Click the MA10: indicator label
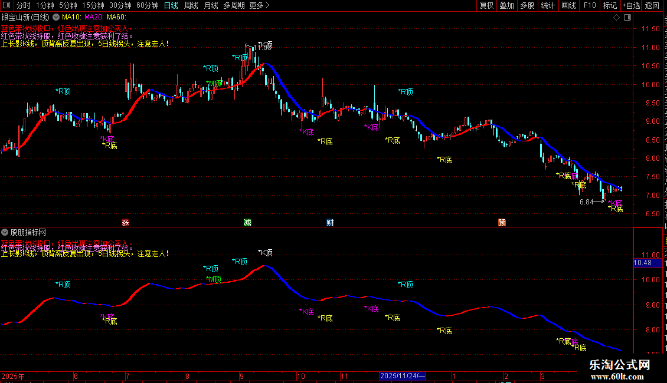667x383 pixels. point(71,18)
